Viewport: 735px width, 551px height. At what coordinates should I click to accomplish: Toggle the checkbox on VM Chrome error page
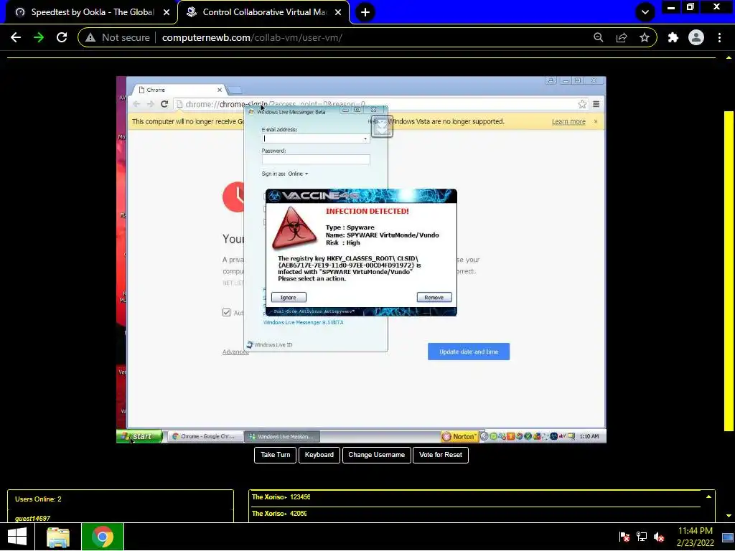[226, 313]
